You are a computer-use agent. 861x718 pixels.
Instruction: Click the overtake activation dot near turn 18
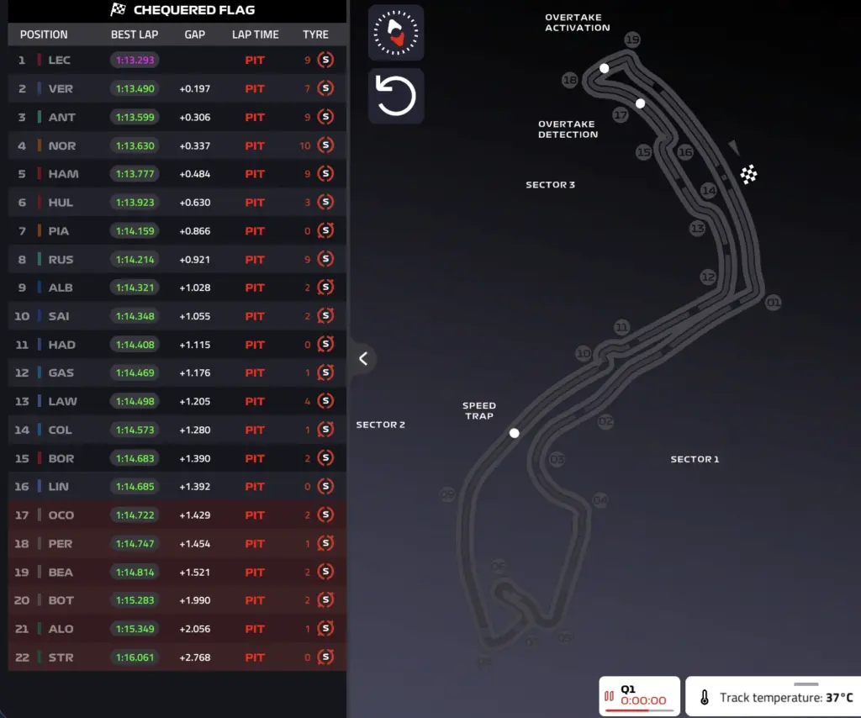(604, 68)
